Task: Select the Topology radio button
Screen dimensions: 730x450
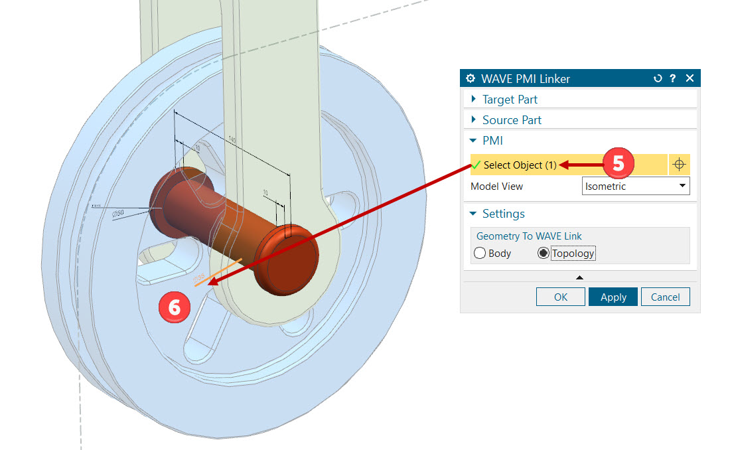Action: 544,253
